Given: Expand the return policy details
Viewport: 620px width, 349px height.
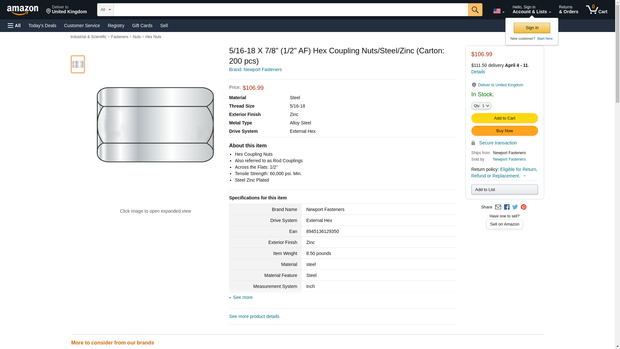Looking at the screenshot, I should [524, 176].
